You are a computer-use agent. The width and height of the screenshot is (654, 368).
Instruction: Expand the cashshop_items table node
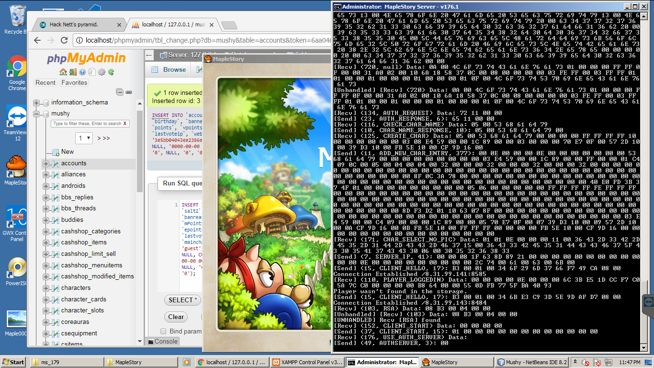tap(46, 242)
